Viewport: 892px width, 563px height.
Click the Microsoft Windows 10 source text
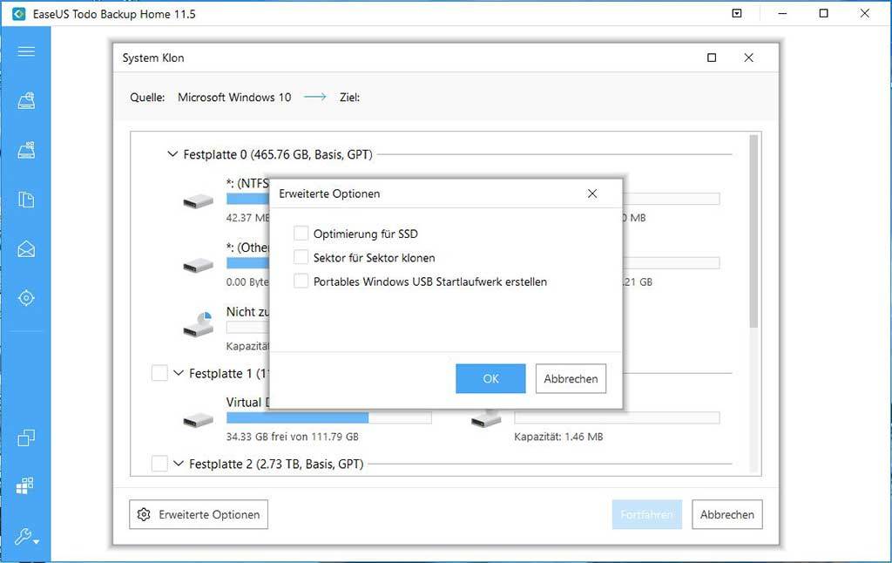[234, 98]
